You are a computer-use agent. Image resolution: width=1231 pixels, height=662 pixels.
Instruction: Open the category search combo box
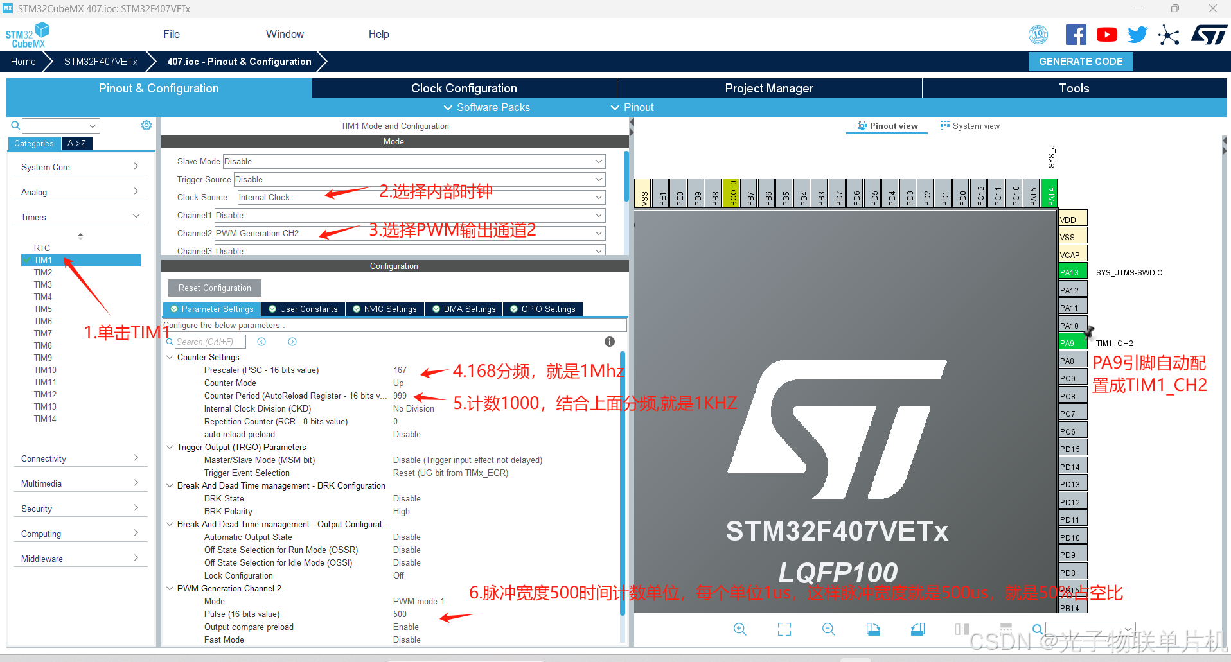[61, 126]
